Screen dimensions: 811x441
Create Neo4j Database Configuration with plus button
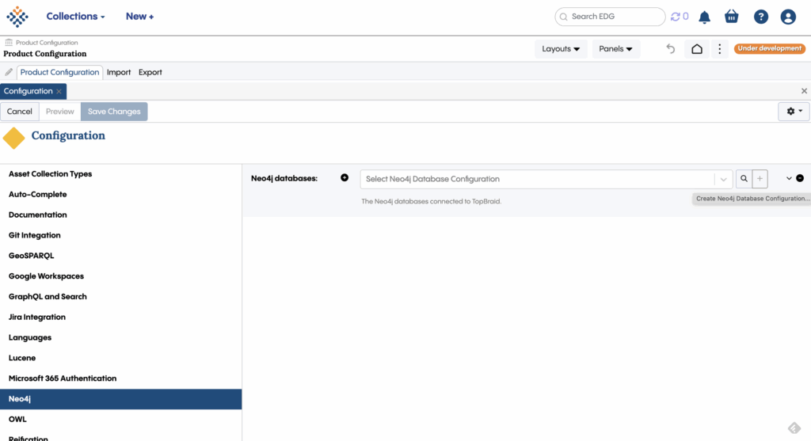click(760, 179)
